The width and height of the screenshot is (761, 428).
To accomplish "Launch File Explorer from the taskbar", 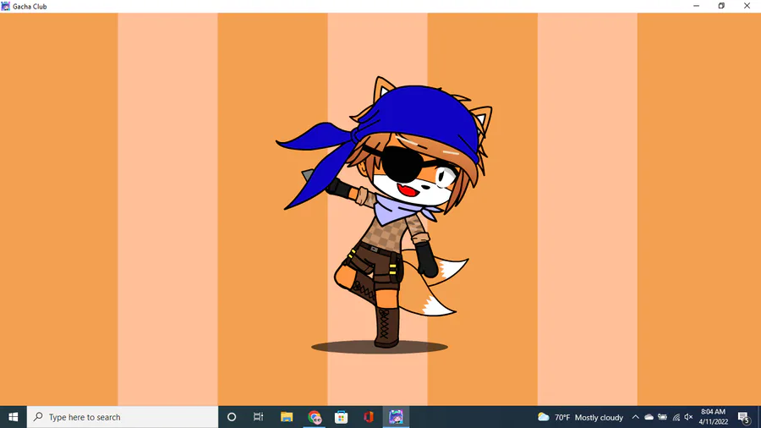I will [x=287, y=417].
